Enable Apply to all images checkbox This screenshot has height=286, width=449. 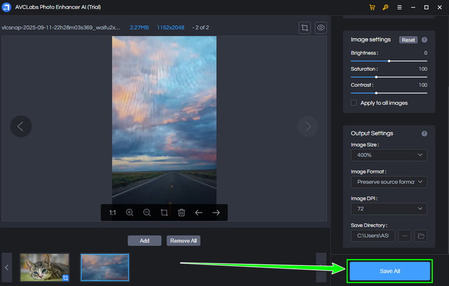pyautogui.click(x=354, y=103)
